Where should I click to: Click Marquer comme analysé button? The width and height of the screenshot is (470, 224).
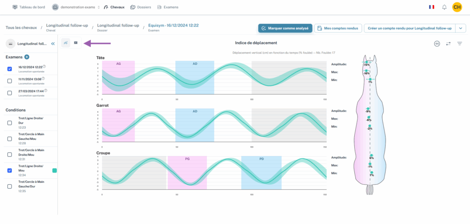click(x=285, y=28)
